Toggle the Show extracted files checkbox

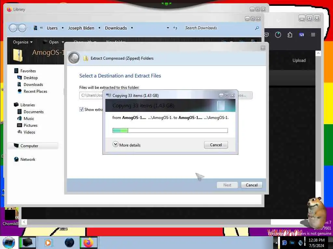[x=81, y=109]
